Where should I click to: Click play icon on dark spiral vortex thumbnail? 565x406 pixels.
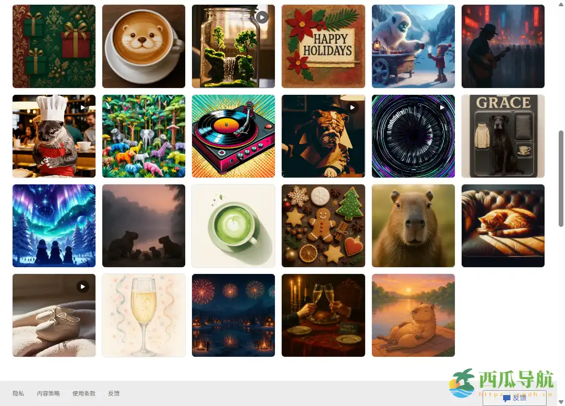(442, 107)
